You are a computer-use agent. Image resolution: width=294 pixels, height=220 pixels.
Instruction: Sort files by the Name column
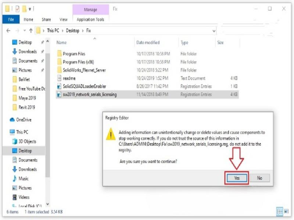[x=61, y=43]
